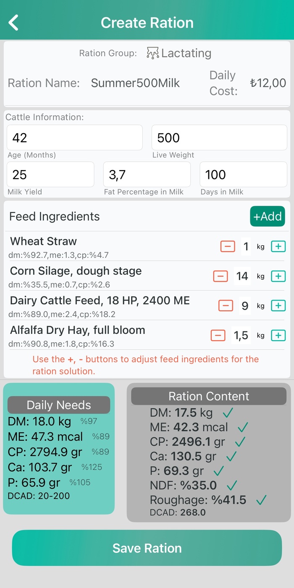This screenshot has height=588, width=294.
Task: Decrease Wheat Straw amount with minus
Action: pyautogui.click(x=228, y=246)
